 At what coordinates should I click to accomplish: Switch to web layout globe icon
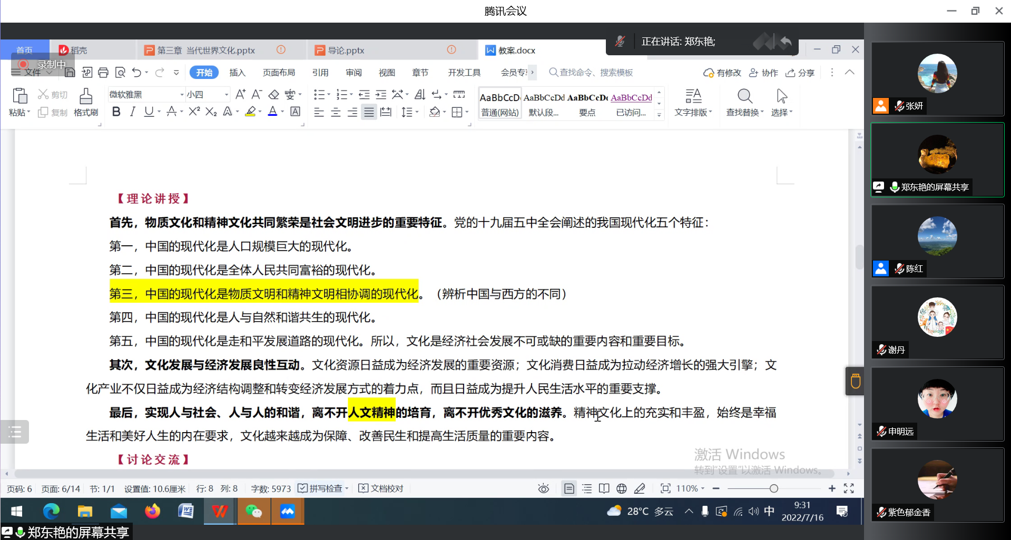pyautogui.click(x=622, y=488)
